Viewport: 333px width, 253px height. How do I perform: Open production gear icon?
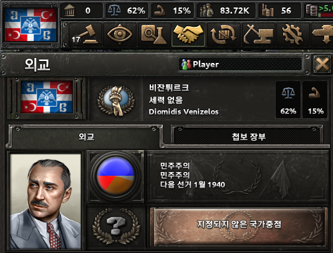tap(292, 35)
